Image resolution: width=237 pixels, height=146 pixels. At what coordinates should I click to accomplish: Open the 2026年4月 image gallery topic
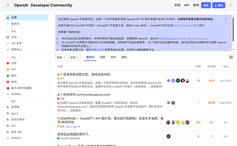click(111, 120)
